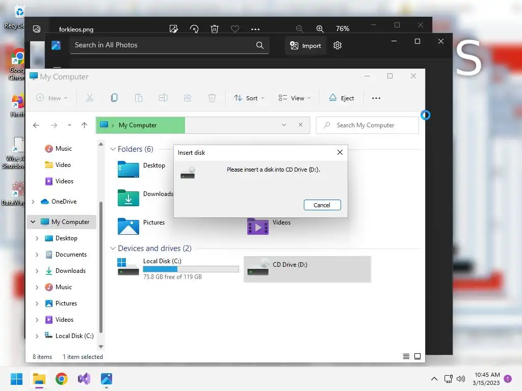The height and width of the screenshot is (391, 522).
Task: Open the Sort dropdown menu
Action: coord(249,98)
